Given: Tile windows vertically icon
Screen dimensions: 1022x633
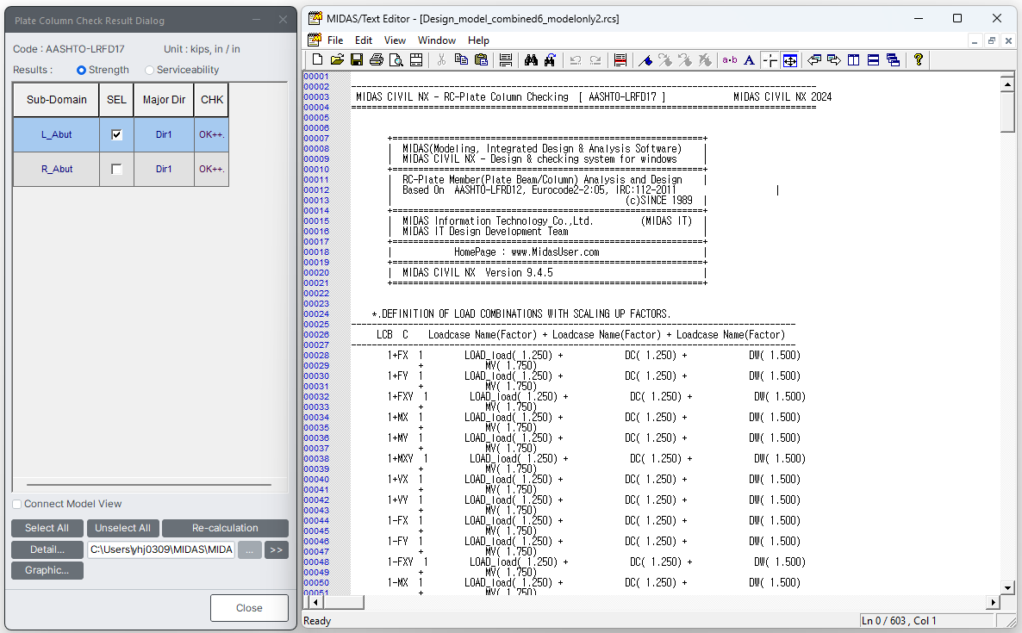Looking at the screenshot, I should click(853, 60).
